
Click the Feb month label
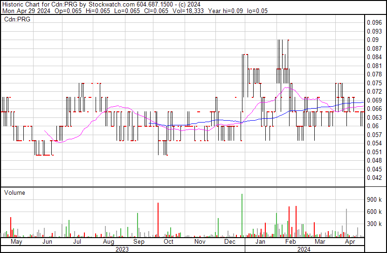tap(290, 242)
